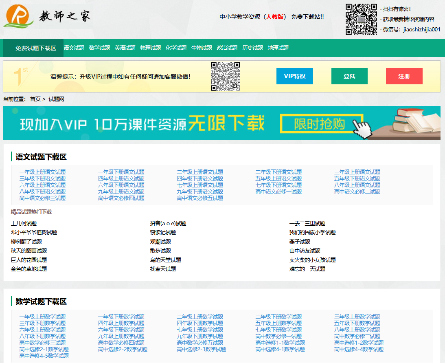The width and height of the screenshot is (445, 363).
Task: Open 四年级上册数学试题 link
Action: pyautogui.click(x=121, y=323)
